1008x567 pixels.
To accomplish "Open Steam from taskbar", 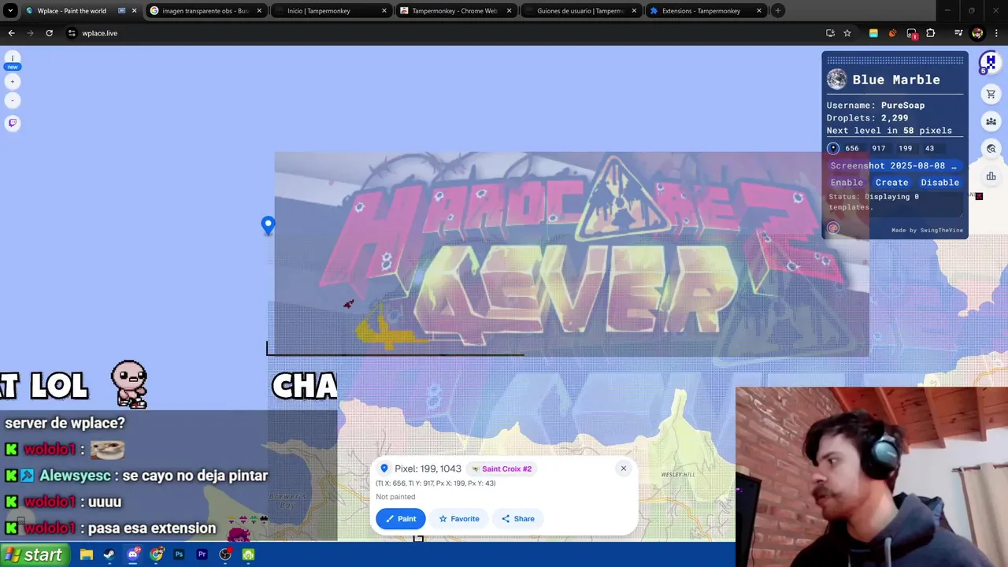I will pyautogui.click(x=109, y=554).
